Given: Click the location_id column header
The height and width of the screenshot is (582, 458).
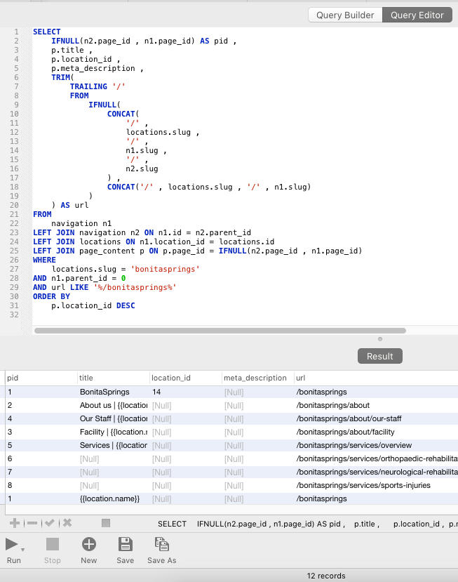Looking at the screenshot, I should tap(185, 378).
